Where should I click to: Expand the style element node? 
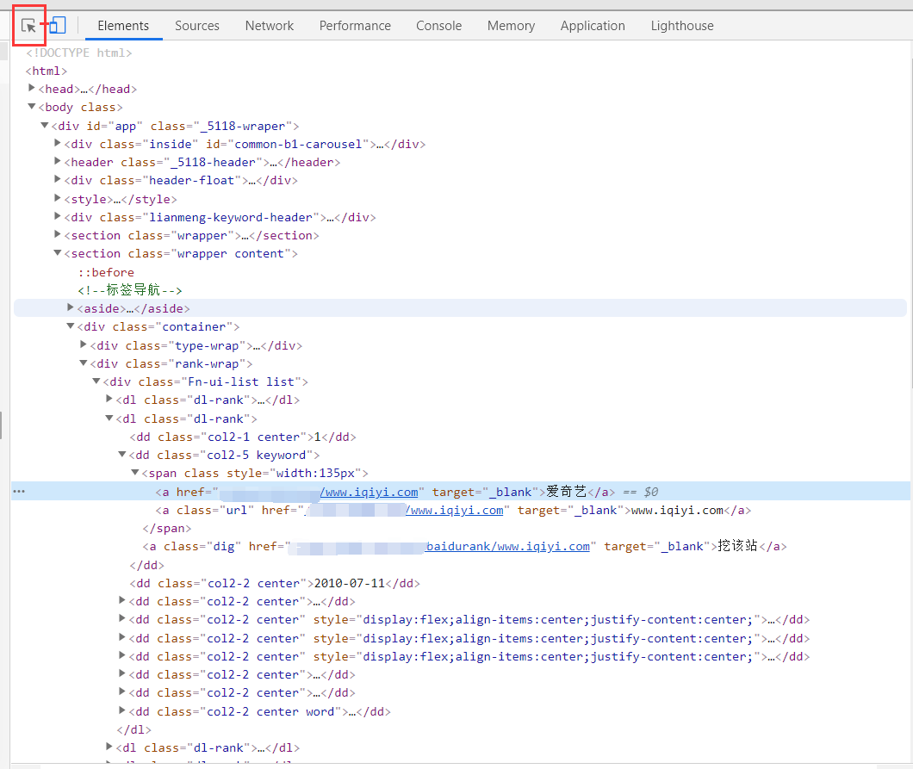pos(58,198)
